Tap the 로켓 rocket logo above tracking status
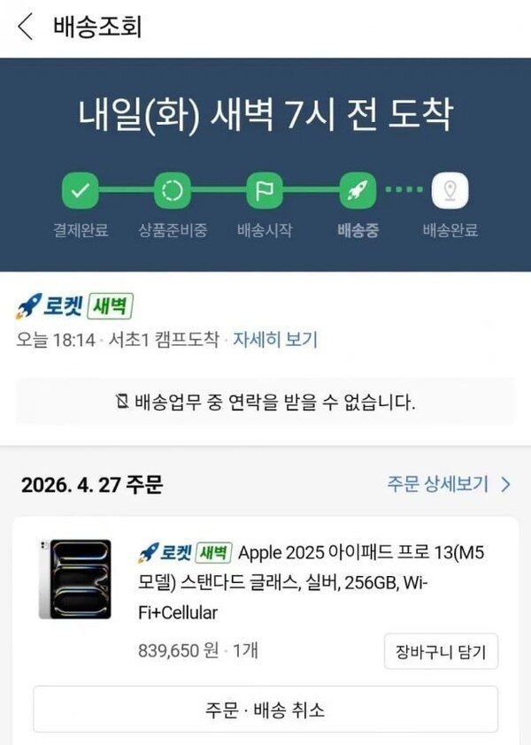 coord(49,306)
